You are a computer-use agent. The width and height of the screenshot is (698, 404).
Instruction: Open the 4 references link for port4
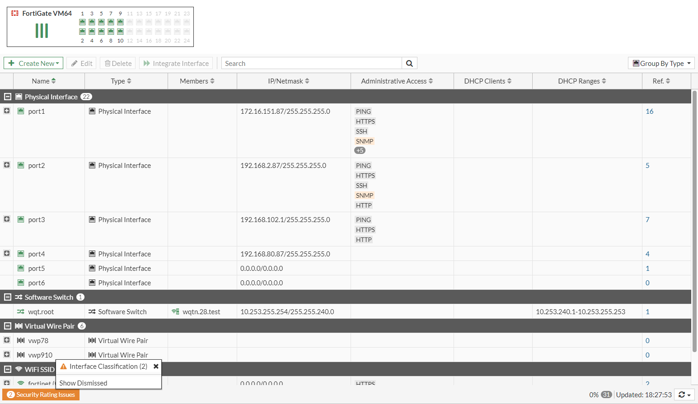tap(647, 254)
